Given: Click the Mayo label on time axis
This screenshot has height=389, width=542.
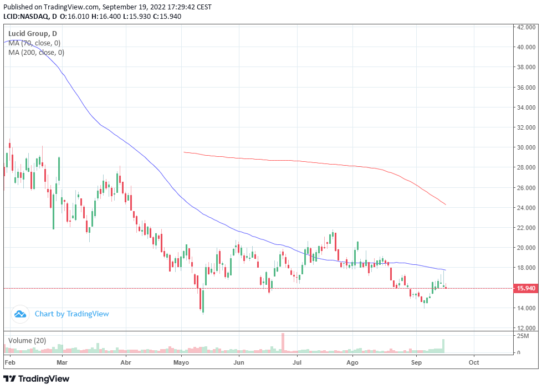Looking at the screenshot, I should tap(181, 362).
